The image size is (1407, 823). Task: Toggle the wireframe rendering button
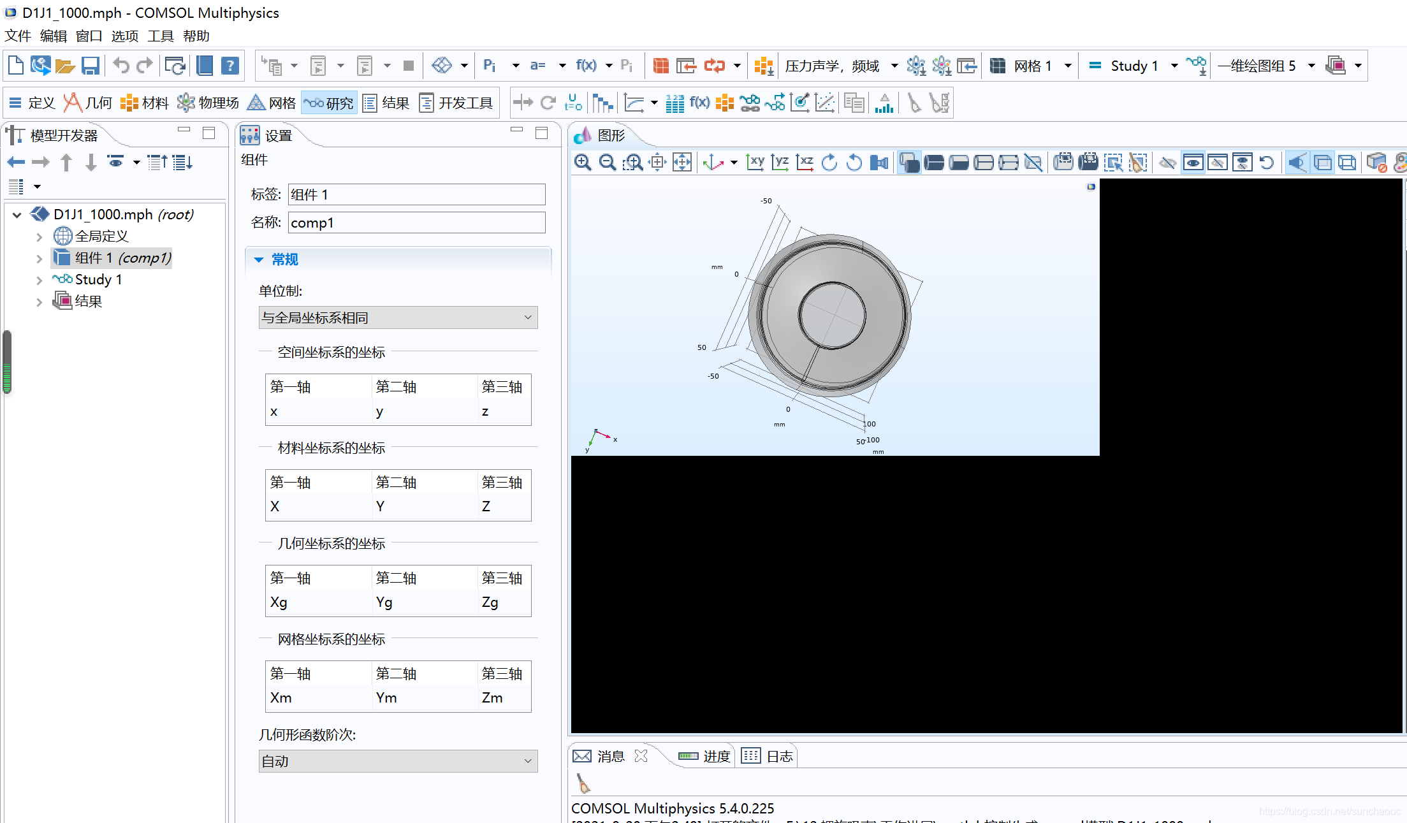1346,163
